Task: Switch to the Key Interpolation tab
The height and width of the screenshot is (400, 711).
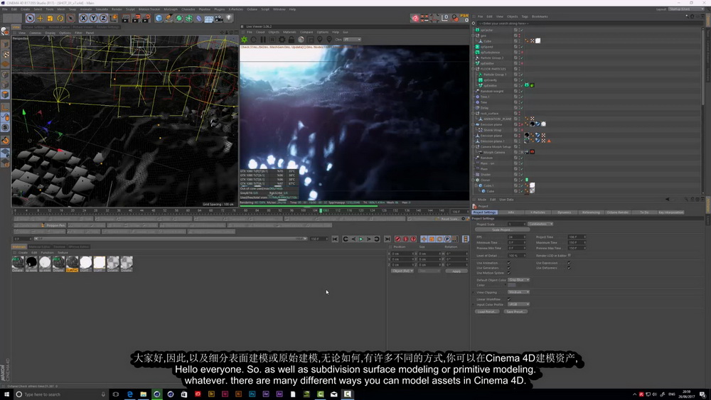Action: tap(670, 212)
